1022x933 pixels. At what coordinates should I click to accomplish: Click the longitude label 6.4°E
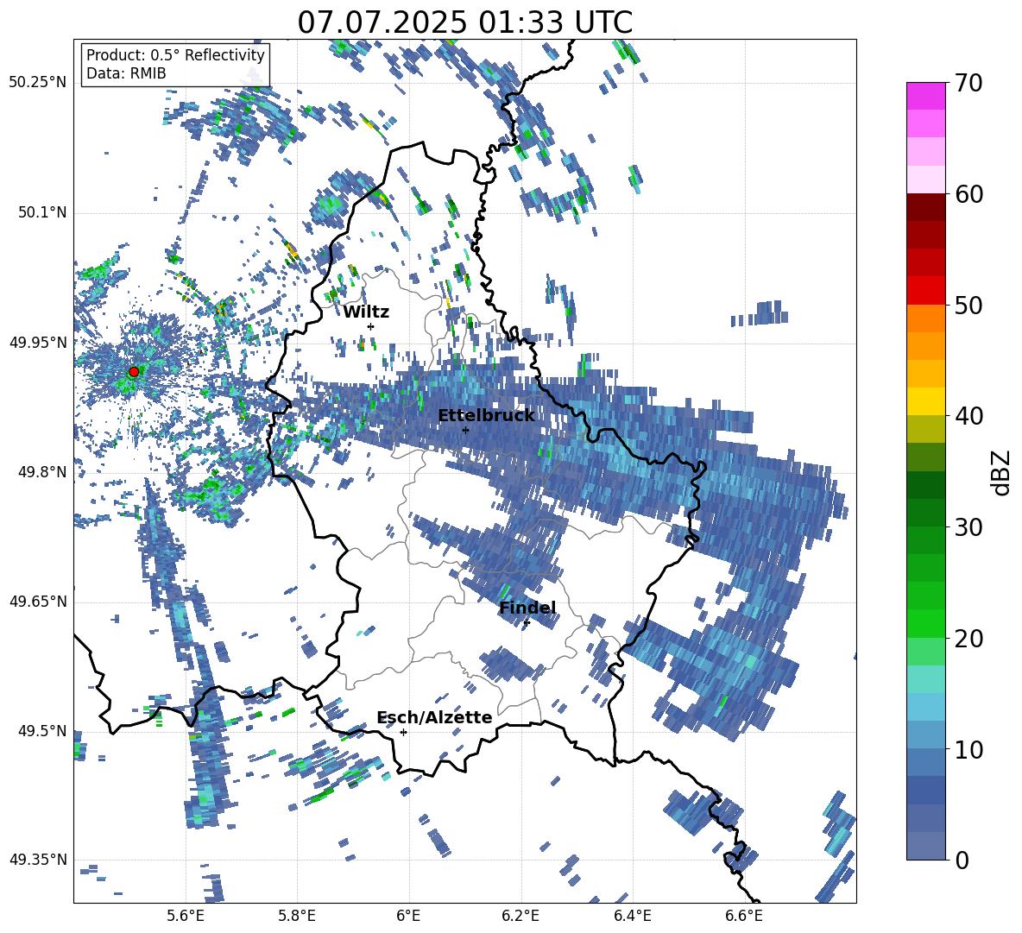632,916
